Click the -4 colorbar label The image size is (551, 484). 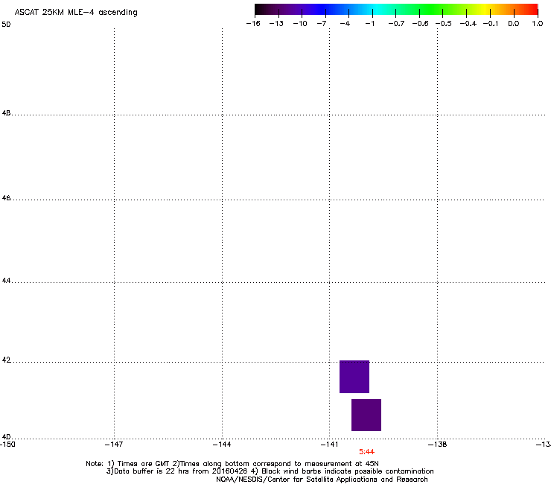point(345,24)
